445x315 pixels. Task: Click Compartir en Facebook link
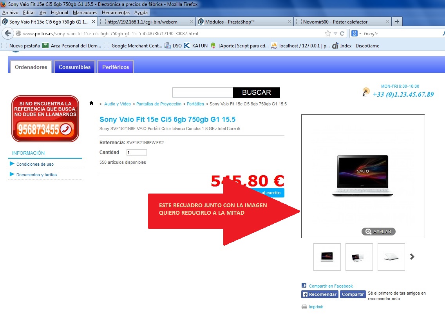click(331, 286)
